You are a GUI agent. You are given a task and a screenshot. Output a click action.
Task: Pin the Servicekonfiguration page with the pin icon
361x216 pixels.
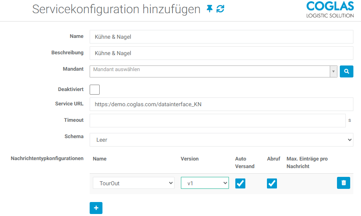[209, 9]
